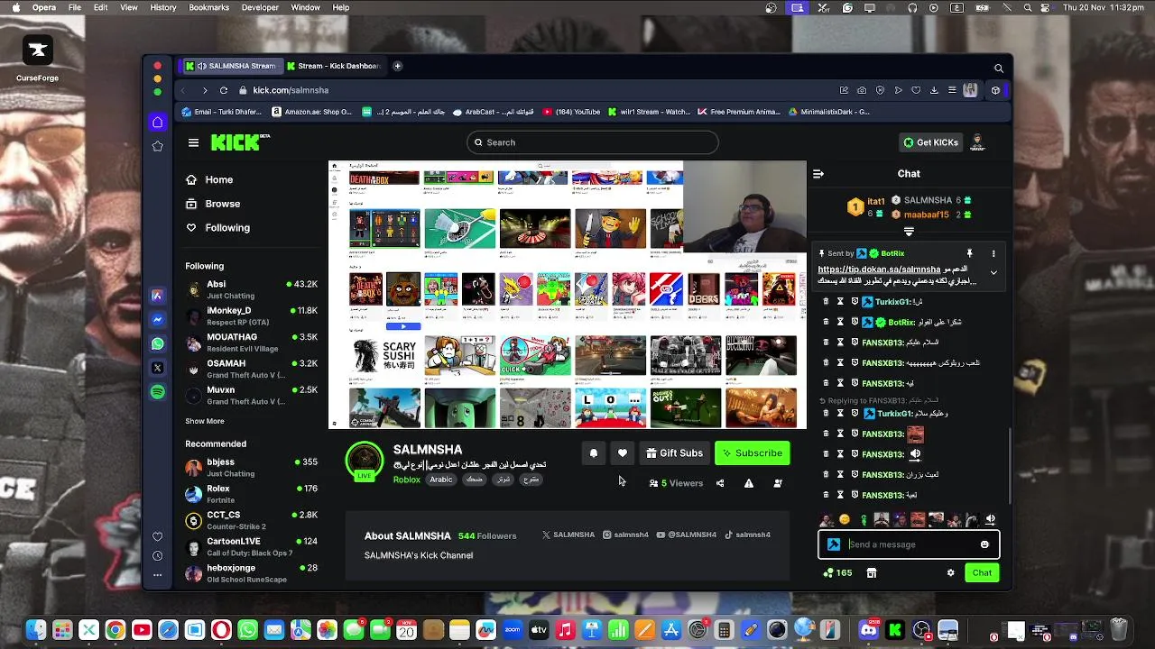Viewport: 1155px width, 649px height.
Task: Launch CurseForge desktop icon
Action: [38, 59]
